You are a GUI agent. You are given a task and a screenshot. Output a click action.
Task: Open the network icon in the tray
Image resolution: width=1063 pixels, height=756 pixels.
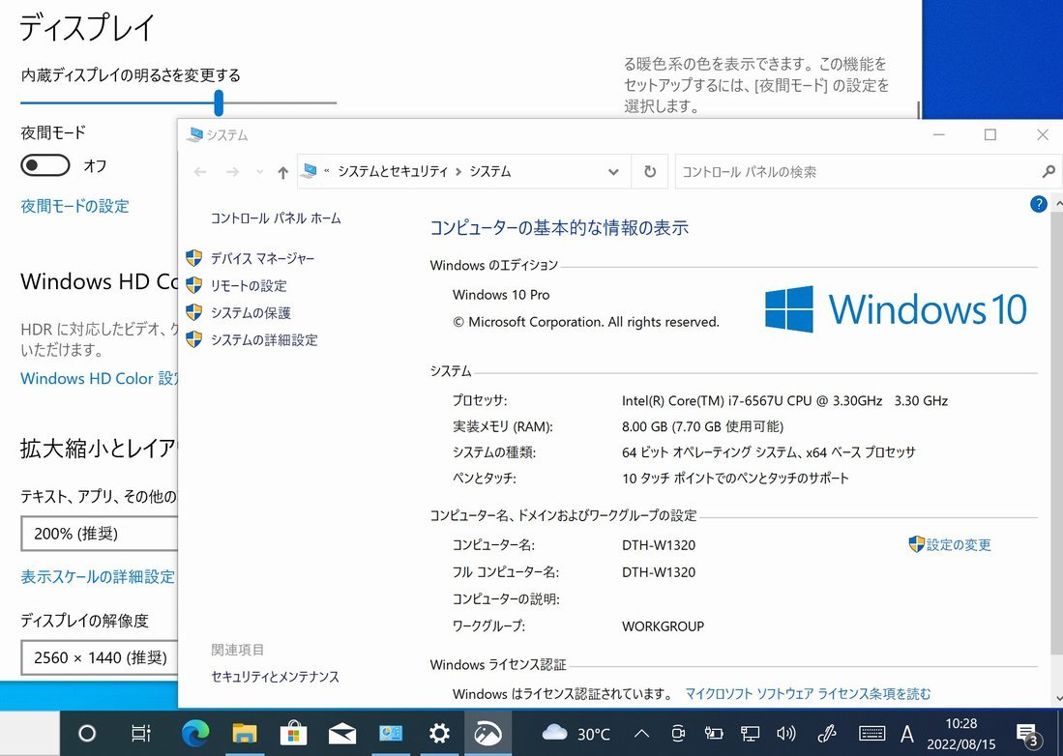750,733
